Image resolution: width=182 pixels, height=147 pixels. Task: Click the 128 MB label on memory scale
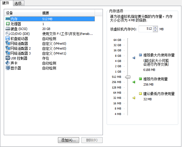(x=117, y=87)
